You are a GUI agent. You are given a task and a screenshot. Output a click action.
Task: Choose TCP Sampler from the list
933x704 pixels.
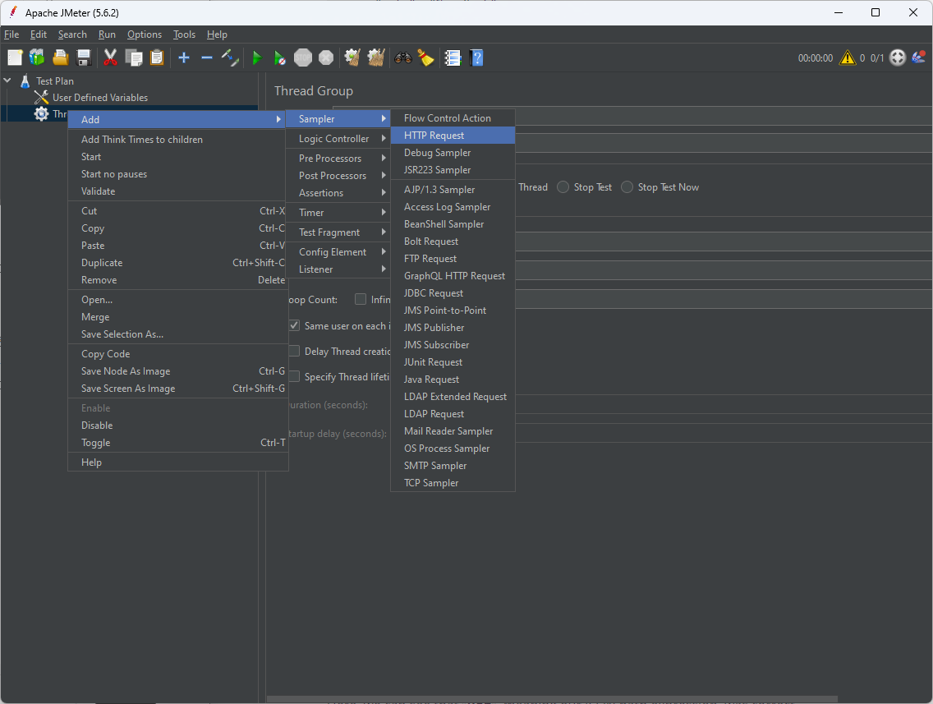pyautogui.click(x=453, y=483)
